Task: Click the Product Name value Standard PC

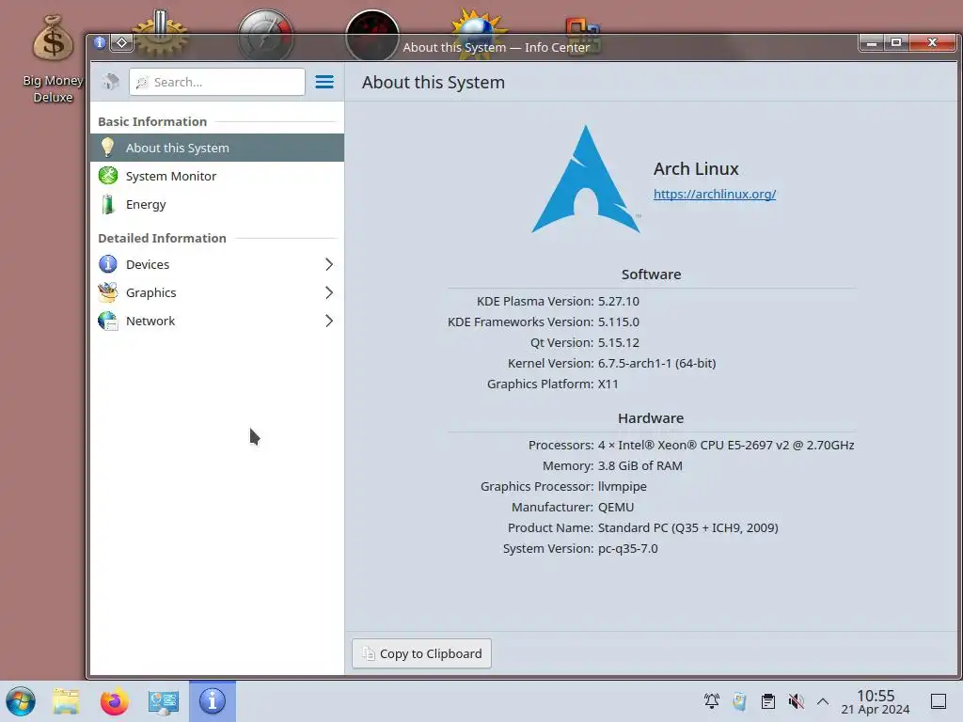Action: pyautogui.click(x=687, y=528)
